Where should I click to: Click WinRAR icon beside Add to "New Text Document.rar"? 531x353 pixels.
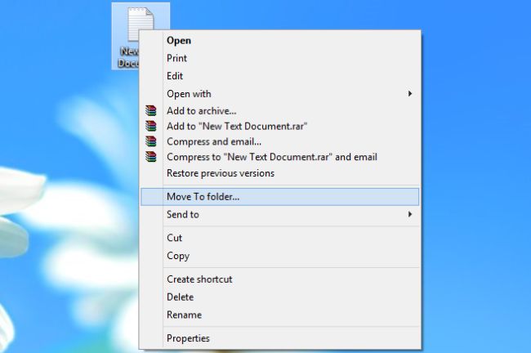(x=151, y=126)
